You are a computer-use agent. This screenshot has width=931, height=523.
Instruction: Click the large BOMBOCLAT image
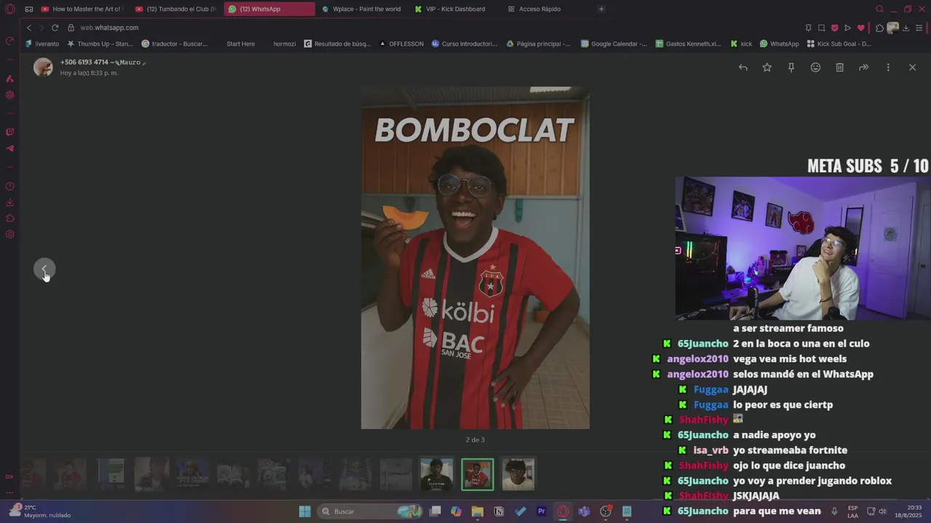475,258
